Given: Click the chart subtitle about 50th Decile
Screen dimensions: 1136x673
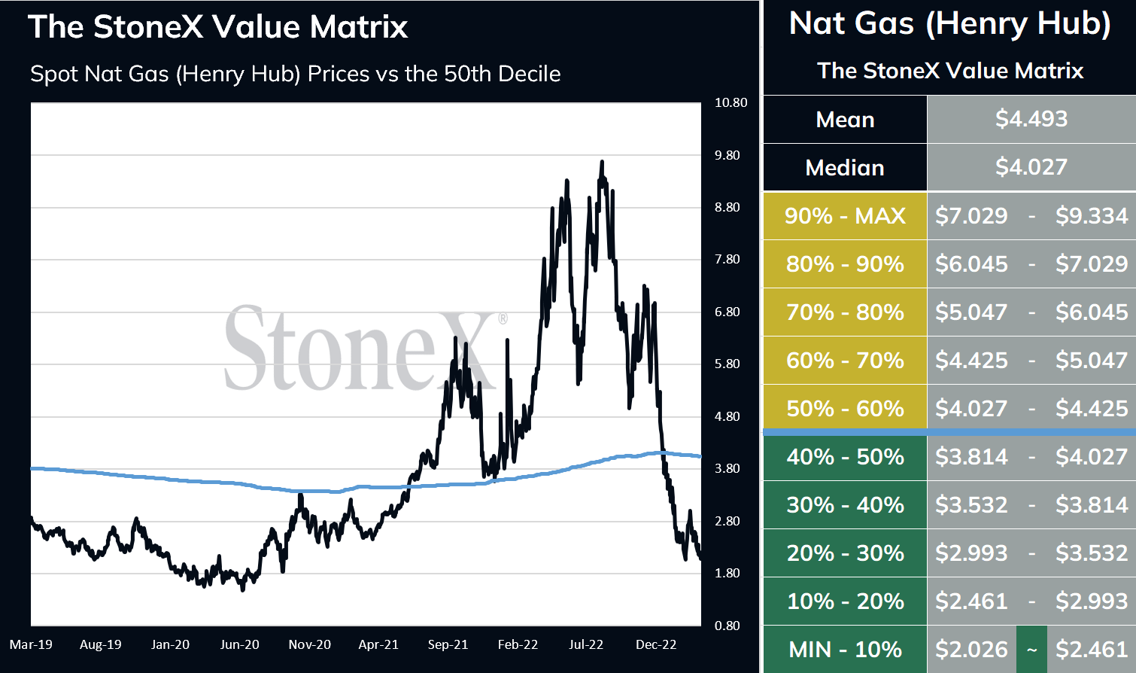Looking at the screenshot, I should [296, 74].
